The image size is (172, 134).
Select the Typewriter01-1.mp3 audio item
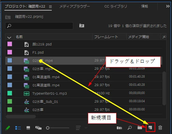(49, 93)
